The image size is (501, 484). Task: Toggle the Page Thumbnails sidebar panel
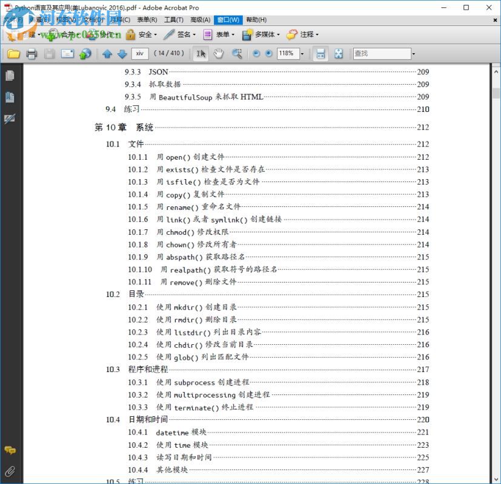pyautogui.click(x=9, y=75)
